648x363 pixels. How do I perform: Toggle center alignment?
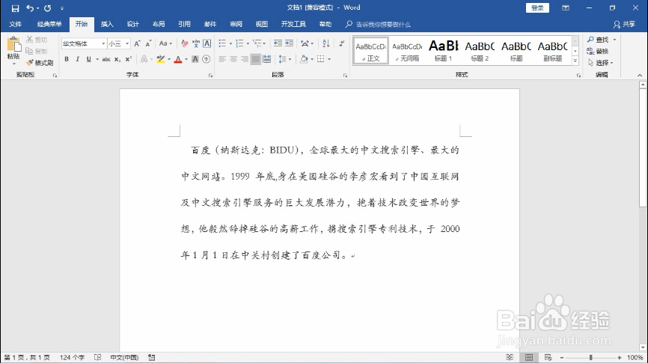coord(233,59)
